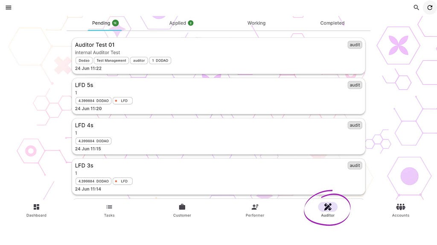This screenshot has width=437, height=245.
Task: Open the Accounts group icon
Action: 400,207
